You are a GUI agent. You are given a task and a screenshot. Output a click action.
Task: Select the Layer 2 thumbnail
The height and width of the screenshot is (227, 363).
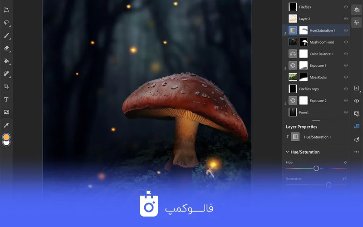coord(293,19)
